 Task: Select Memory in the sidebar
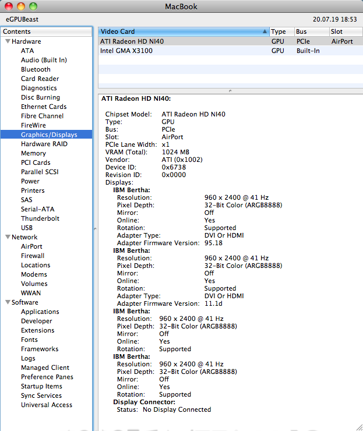pos(33,153)
